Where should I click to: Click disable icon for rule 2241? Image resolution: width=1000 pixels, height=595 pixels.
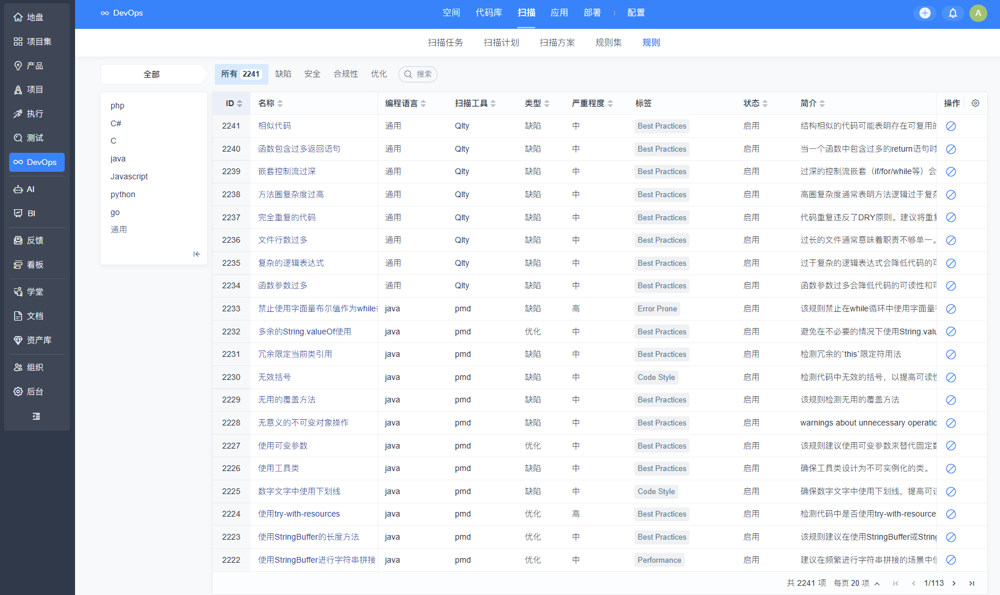coord(951,126)
